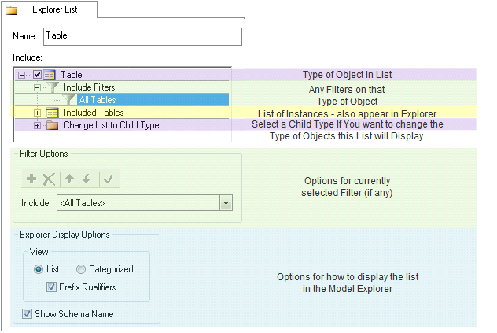
Task: Click into the Name input field
Action: pos(142,36)
